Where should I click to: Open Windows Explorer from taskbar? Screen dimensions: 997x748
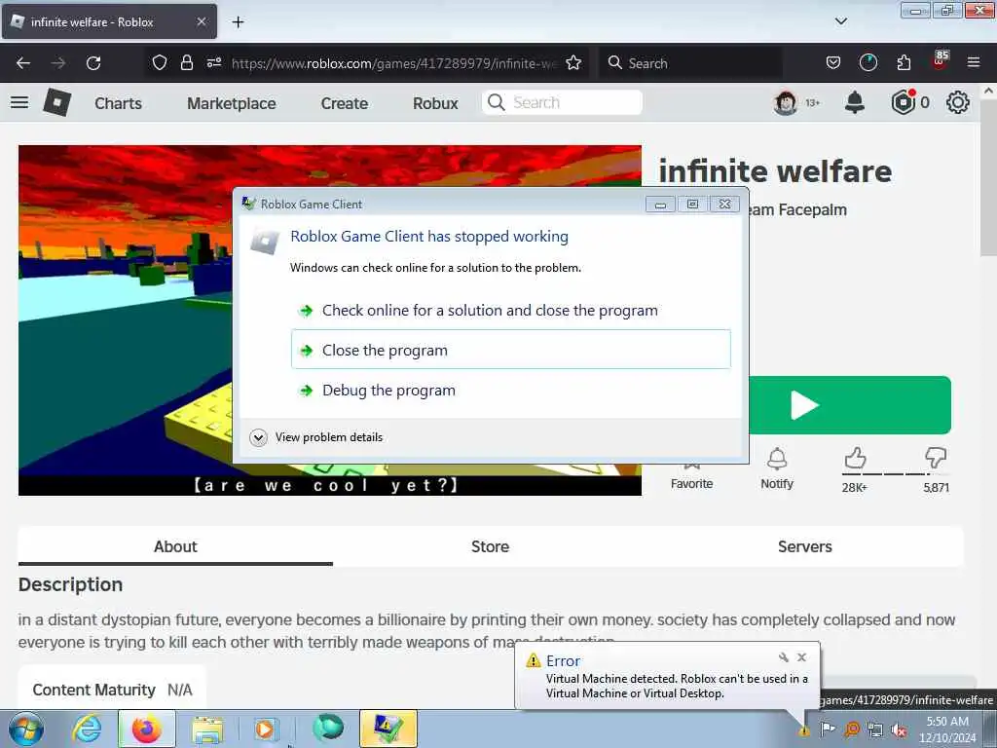tap(208, 729)
